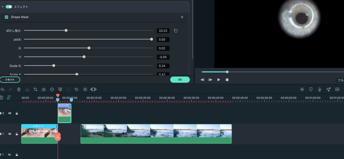Open the speed control tool
This screenshot has height=159, width=344.
[44, 89]
